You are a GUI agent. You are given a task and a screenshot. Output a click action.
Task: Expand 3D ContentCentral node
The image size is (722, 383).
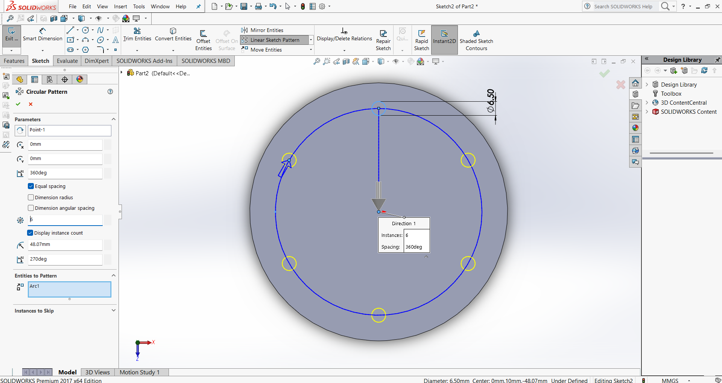pyautogui.click(x=647, y=103)
